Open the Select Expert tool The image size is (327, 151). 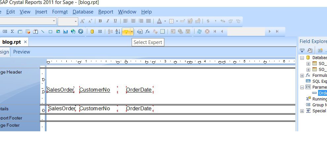tap(126, 32)
